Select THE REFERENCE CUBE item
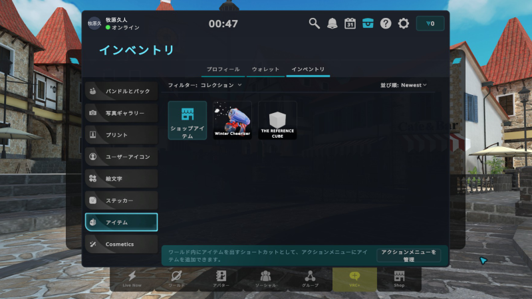 278,120
